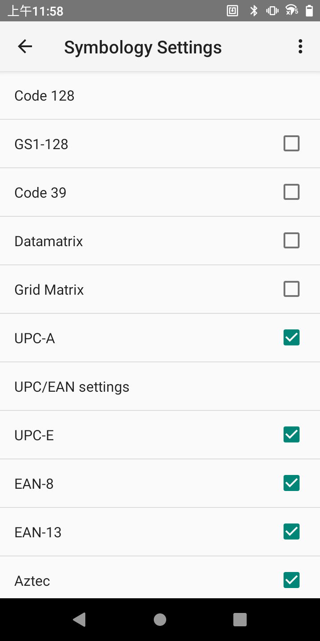Uncheck the EAN-8 checkbox
The image size is (320, 641).
pyautogui.click(x=292, y=483)
